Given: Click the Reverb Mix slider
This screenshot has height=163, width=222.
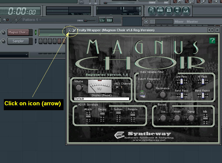Looking at the screenshot, I should click(x=205, y=119).
